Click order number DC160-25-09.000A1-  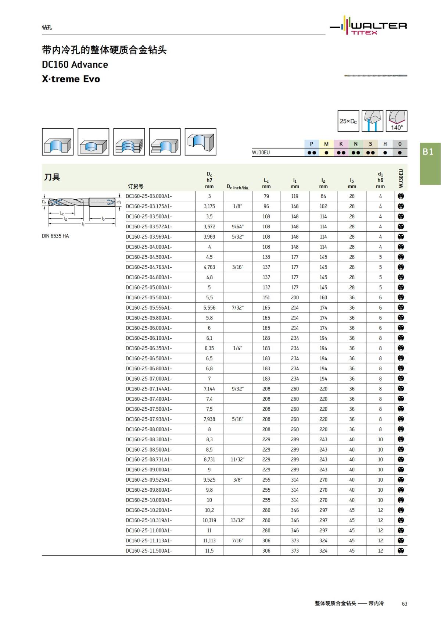pyautogui.click(x=149, y=470)
